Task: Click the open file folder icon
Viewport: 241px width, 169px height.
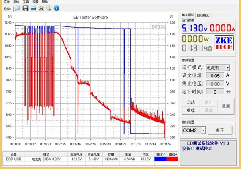Action: point(18,8)
